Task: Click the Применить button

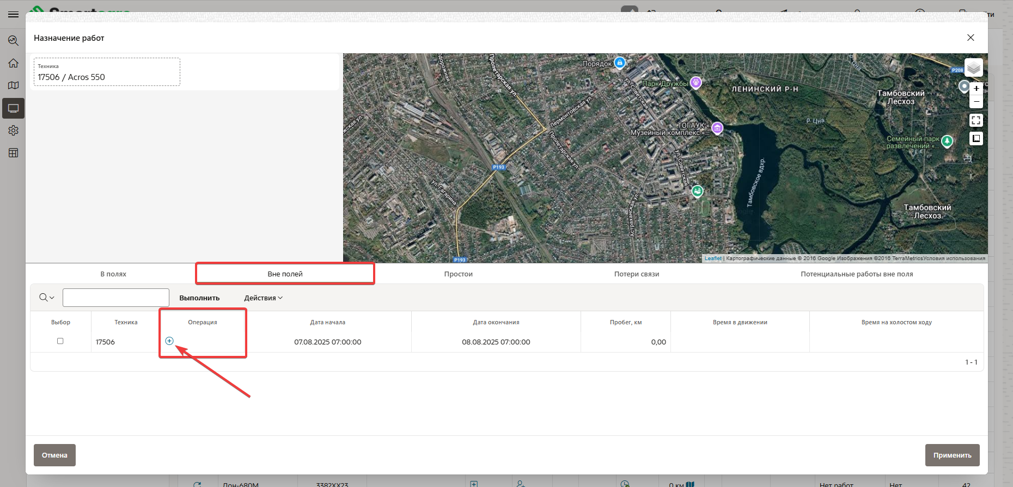Action: point(951,455)
